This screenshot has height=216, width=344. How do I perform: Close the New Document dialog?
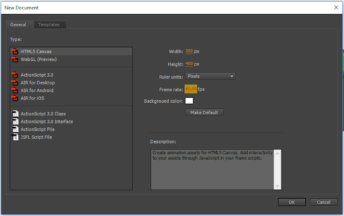tap(336, 8)
